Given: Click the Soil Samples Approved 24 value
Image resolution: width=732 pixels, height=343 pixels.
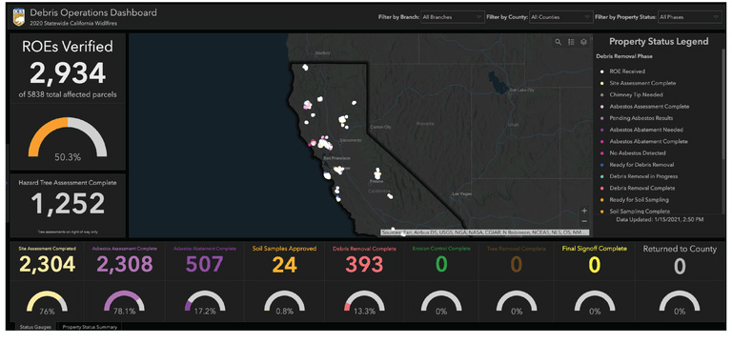Looking at the screenshot, I should coord(285,265).
